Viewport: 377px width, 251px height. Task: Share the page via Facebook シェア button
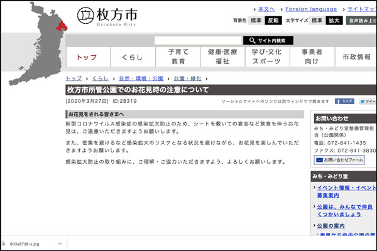pyautogui.click(x=344, y=100)
